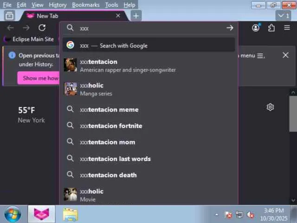The image size is (297, 223).
Task: Select xxxholic Manga series suggestion
Action: (x=149, y=89)
